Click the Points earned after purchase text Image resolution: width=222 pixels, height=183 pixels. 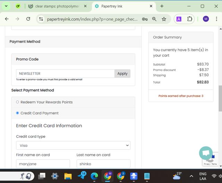(181, 96)
